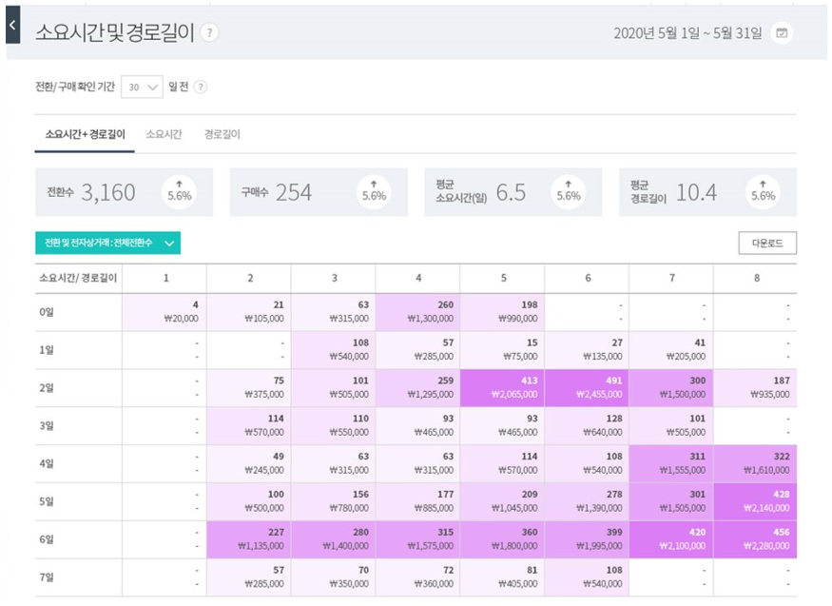Click the cell showing 260 conversions
The width and height of the screenshot is (832, 606).
pyautogui.click(x=417, y=312)
